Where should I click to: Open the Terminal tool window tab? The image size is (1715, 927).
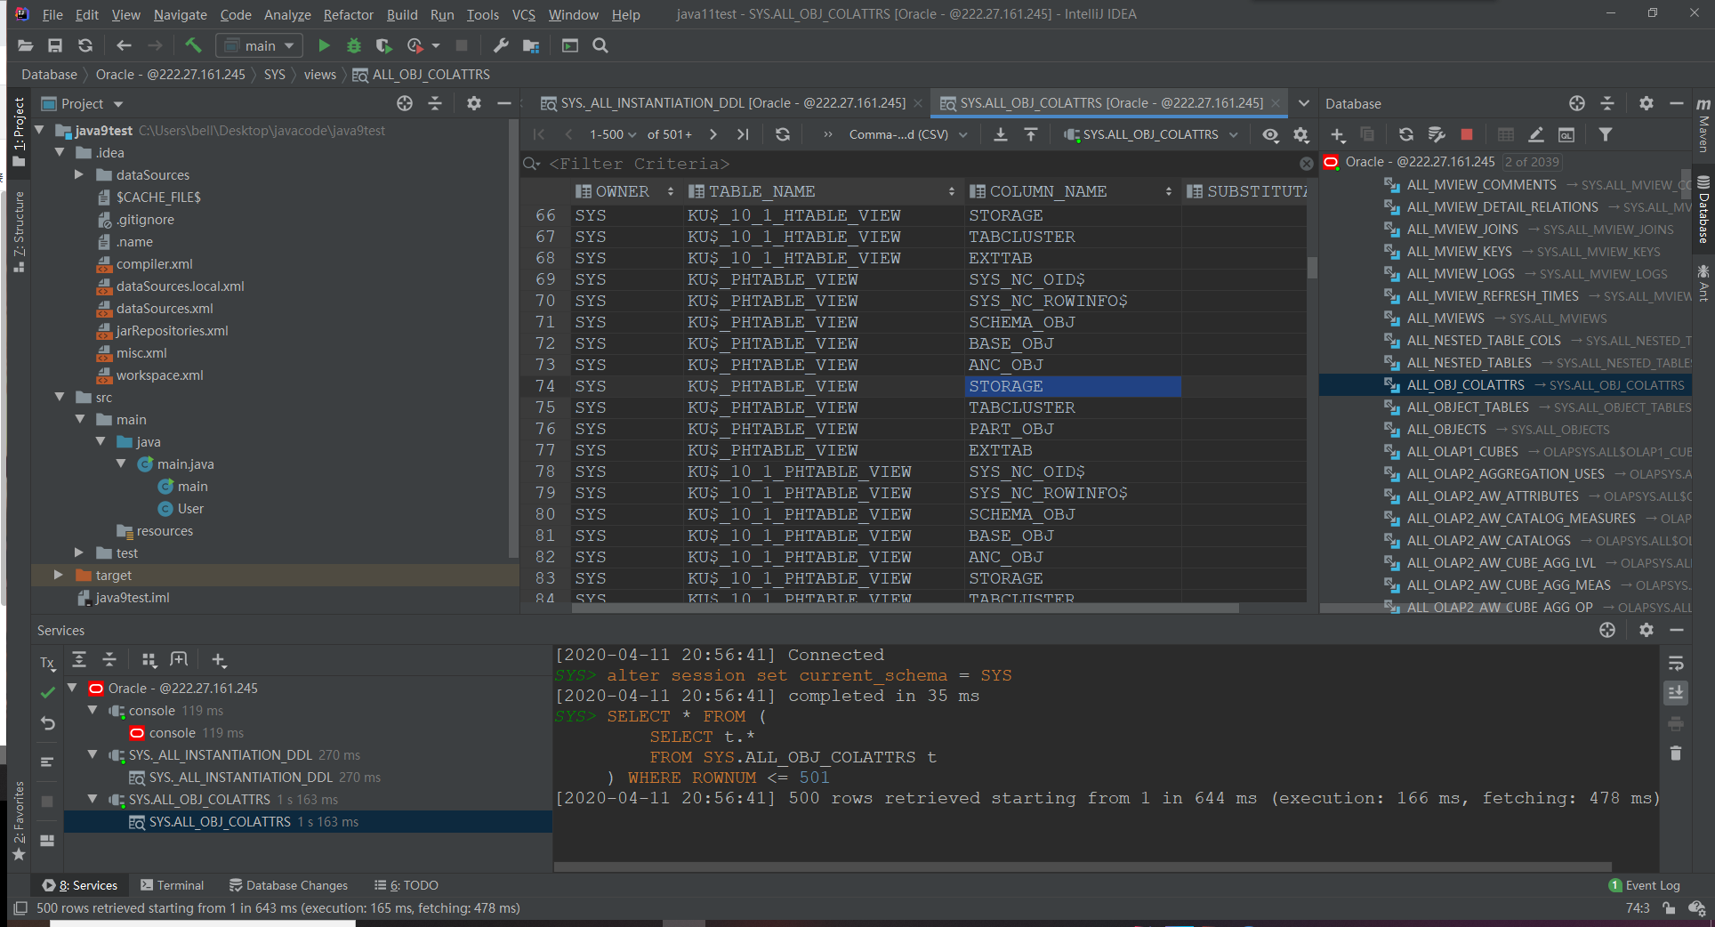tap(173, 885)
